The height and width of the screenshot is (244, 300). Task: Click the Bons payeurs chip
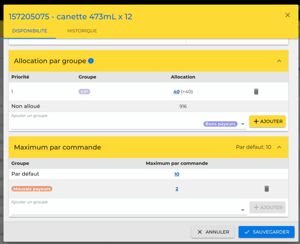pyautogui.click(x=220, y=124)
